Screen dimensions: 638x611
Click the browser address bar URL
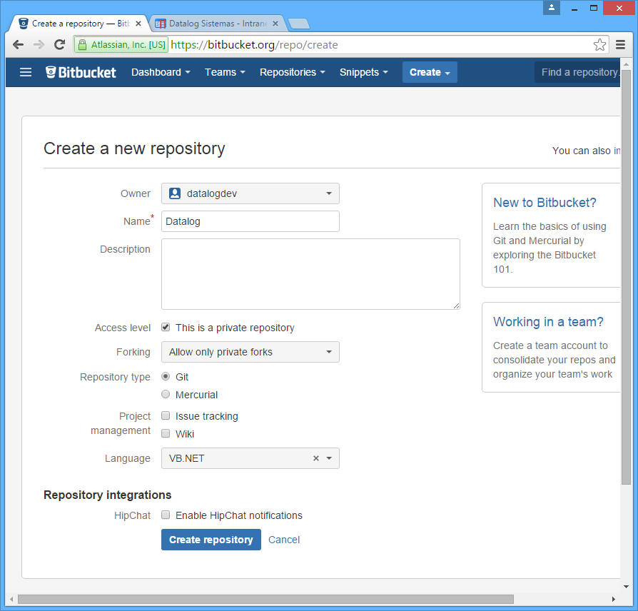point(254,45)
